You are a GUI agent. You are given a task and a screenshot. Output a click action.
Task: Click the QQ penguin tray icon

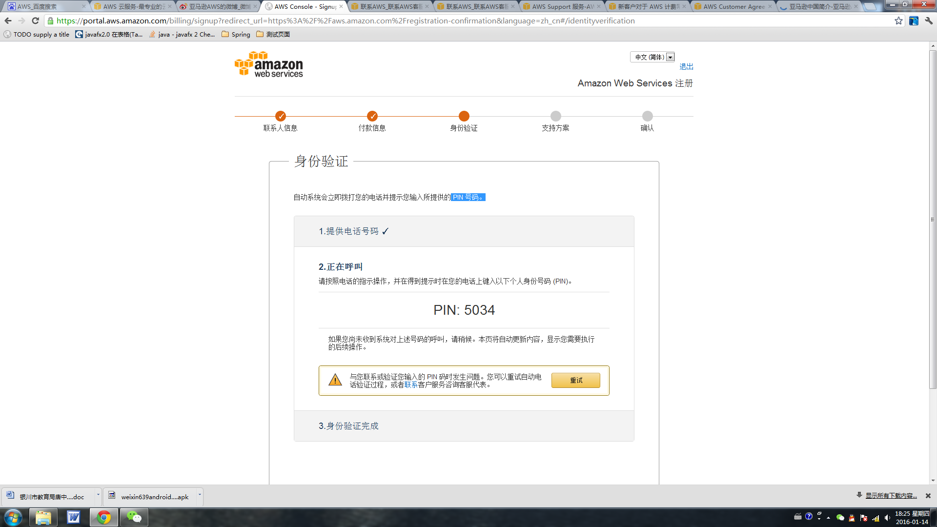[852, 518]
